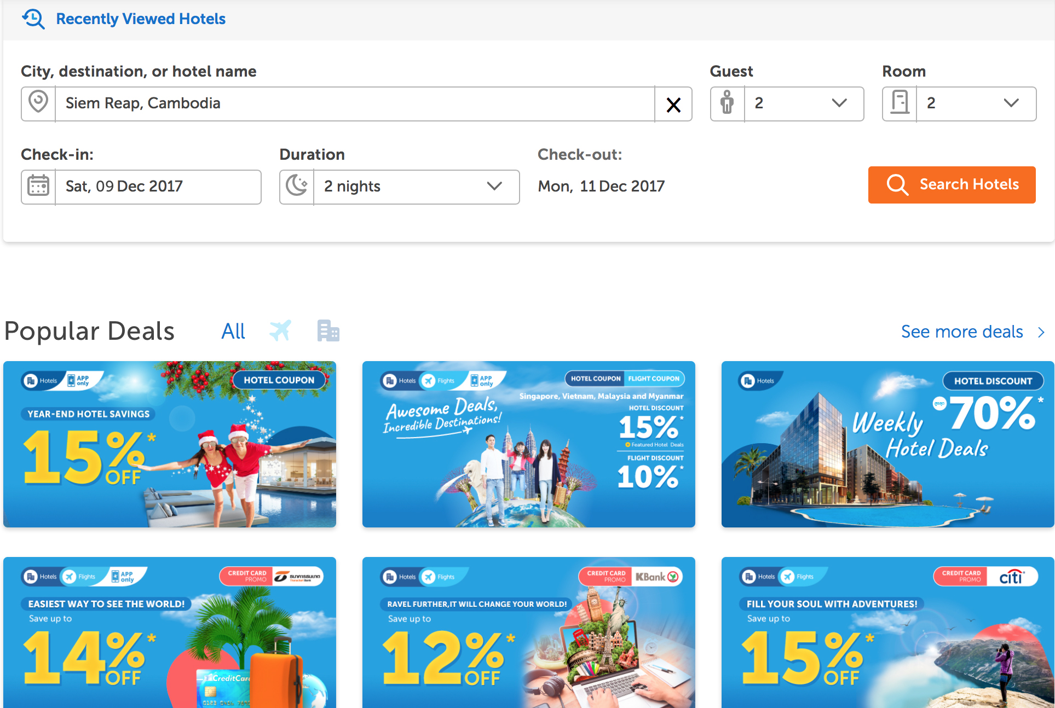Click the guest person icon

[727, 103]
